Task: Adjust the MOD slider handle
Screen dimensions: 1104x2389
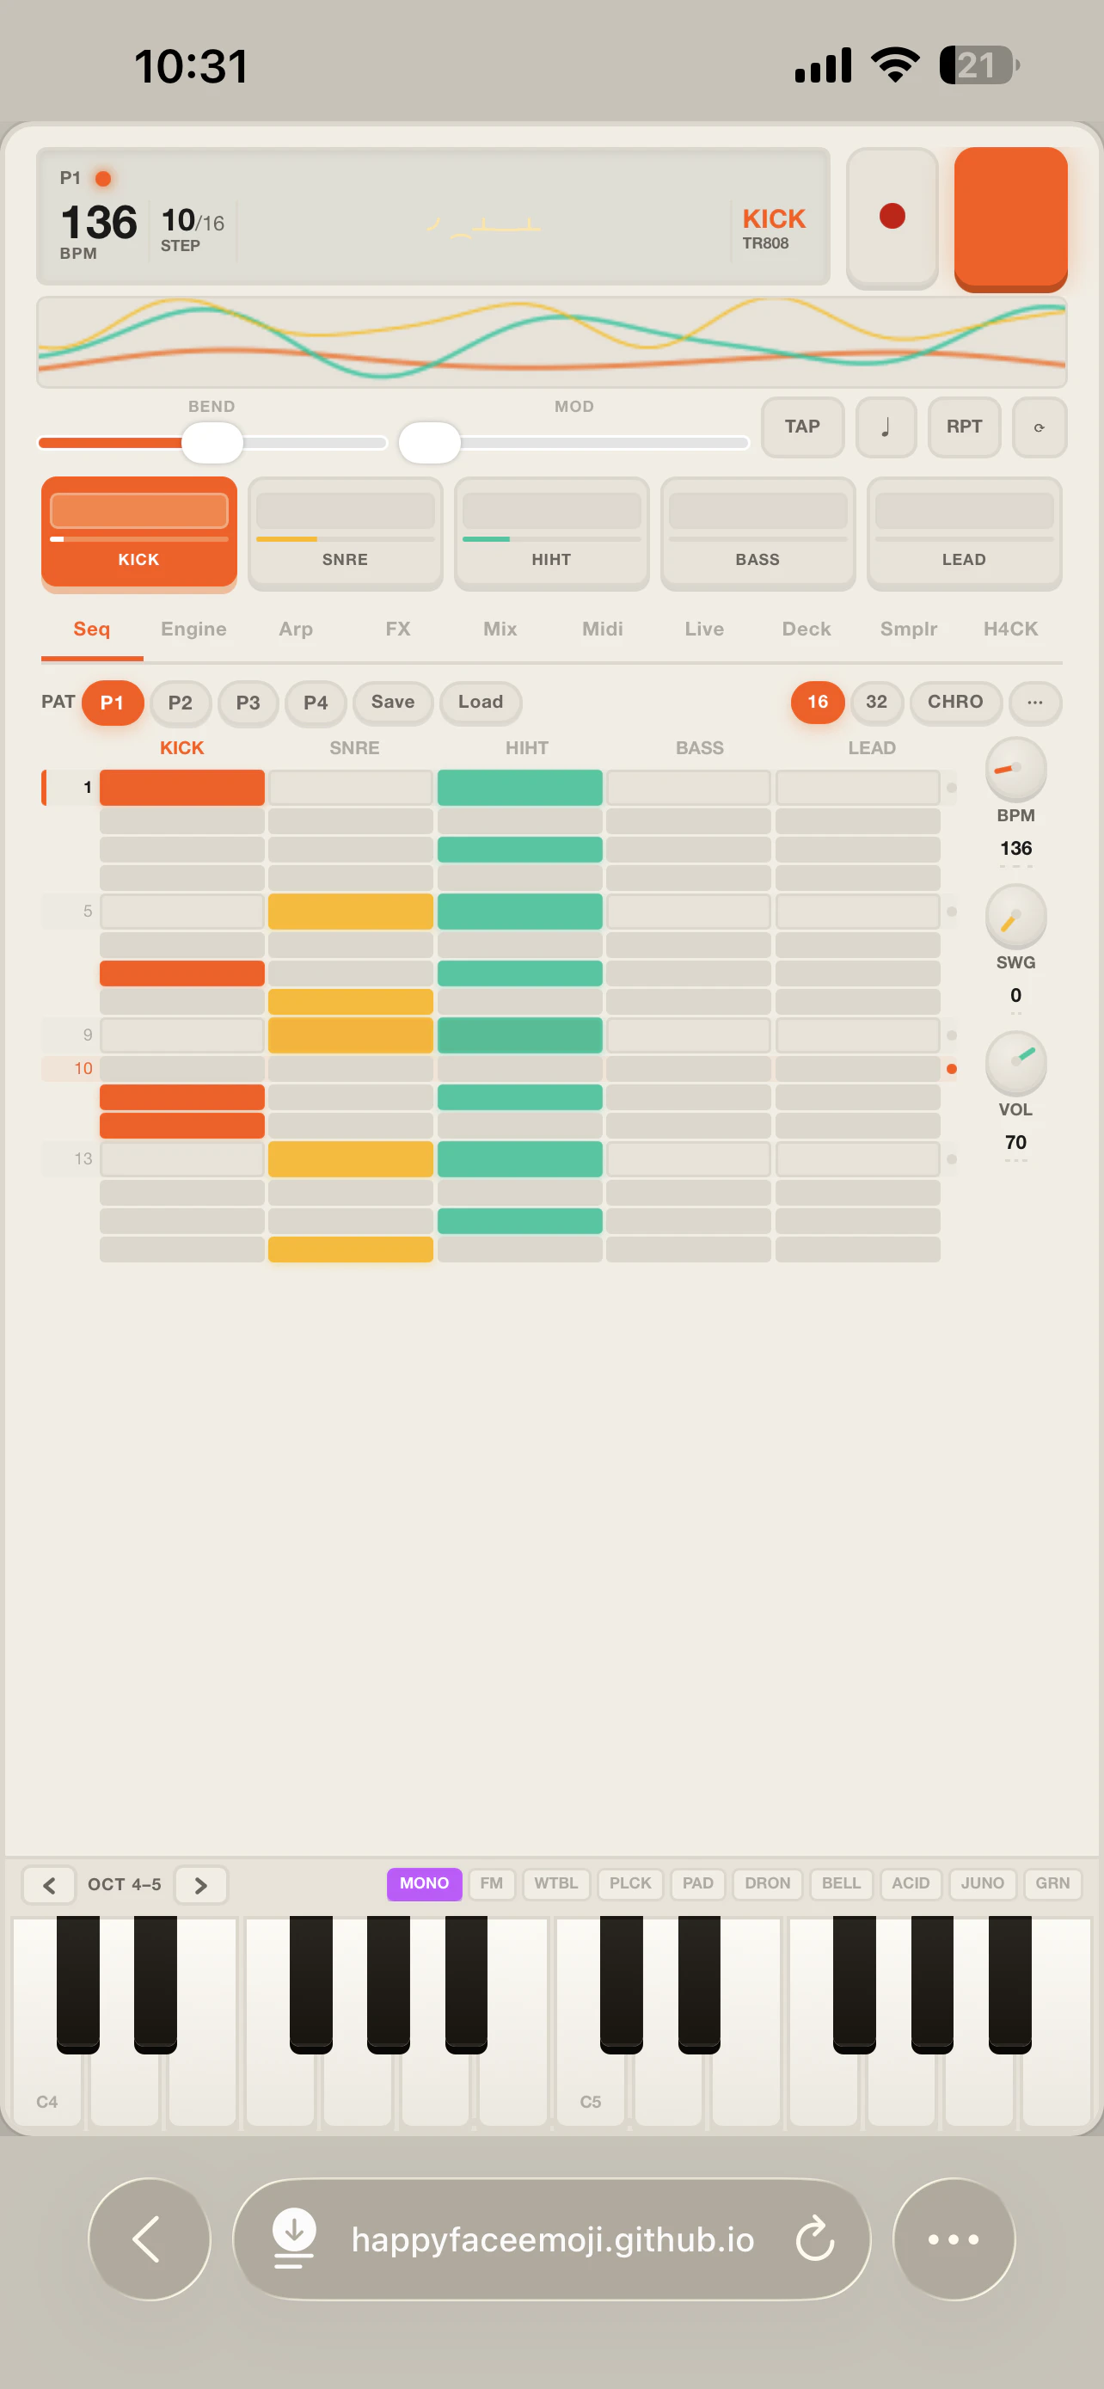Action: (x=429, y=442)
